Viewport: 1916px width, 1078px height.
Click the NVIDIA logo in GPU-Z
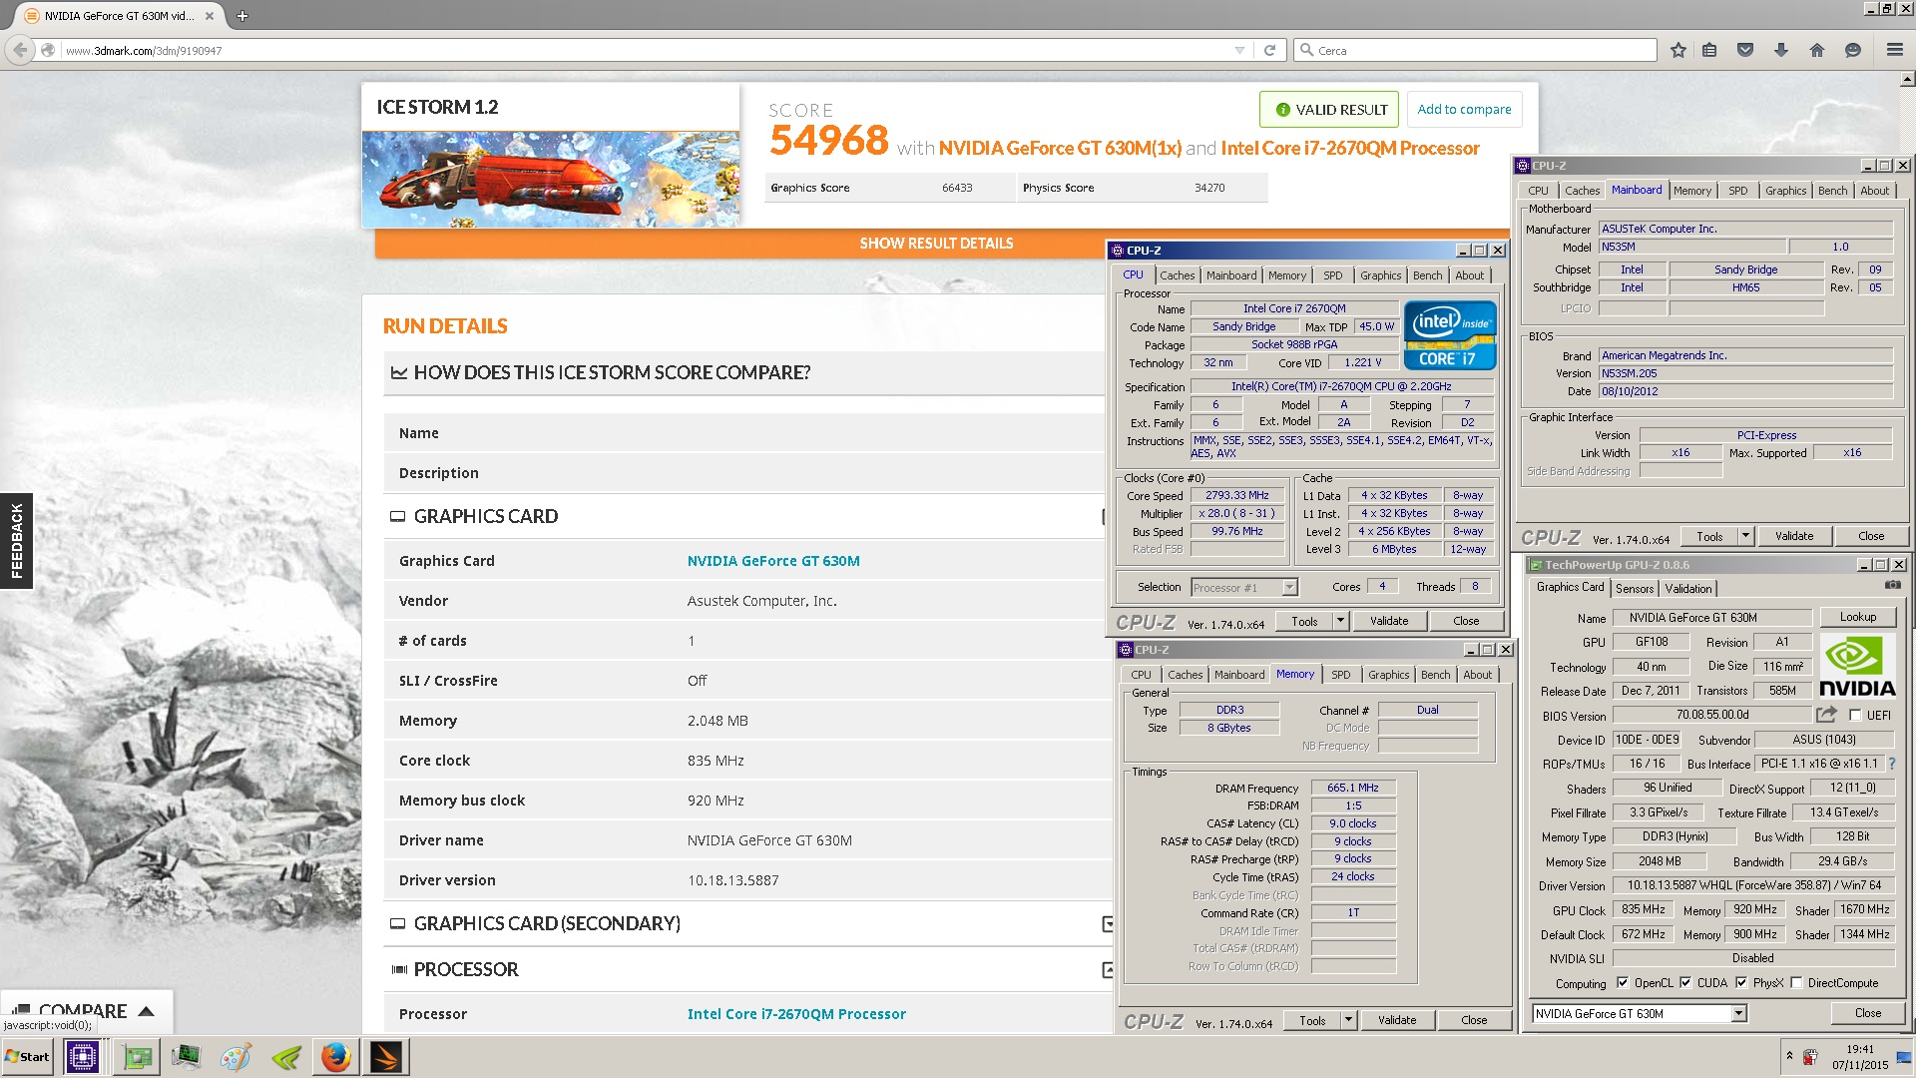pos(1856,665)
